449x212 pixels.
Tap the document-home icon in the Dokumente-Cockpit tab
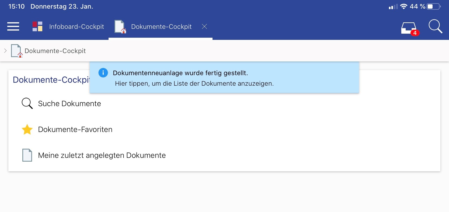click(120, 27)
